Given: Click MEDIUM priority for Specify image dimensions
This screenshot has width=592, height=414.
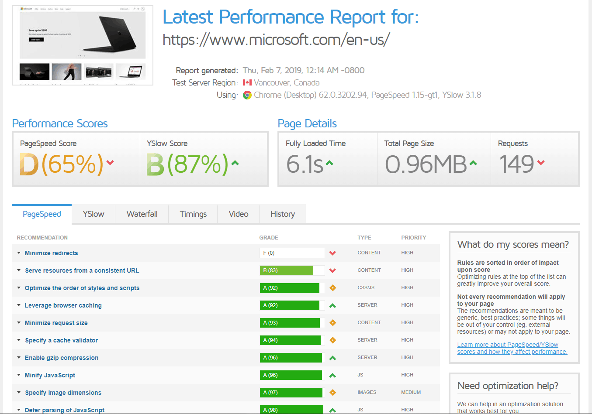Looking at the screenshot, I should 411,392.
